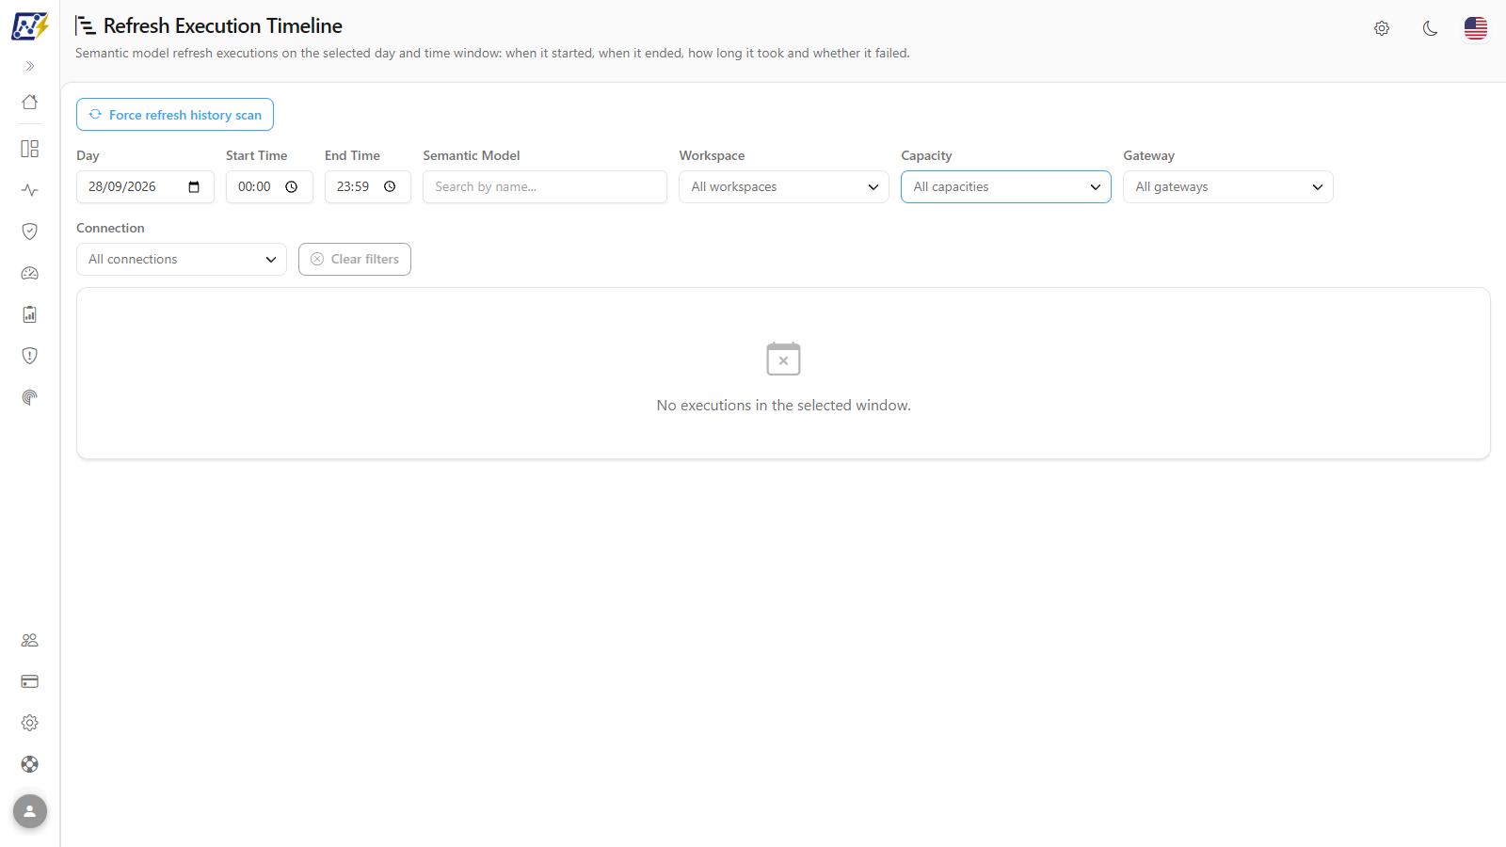Viewport: 1506px width, 847px height.
Task: Open the All connections dropdown
Action: tap(182, 259)
